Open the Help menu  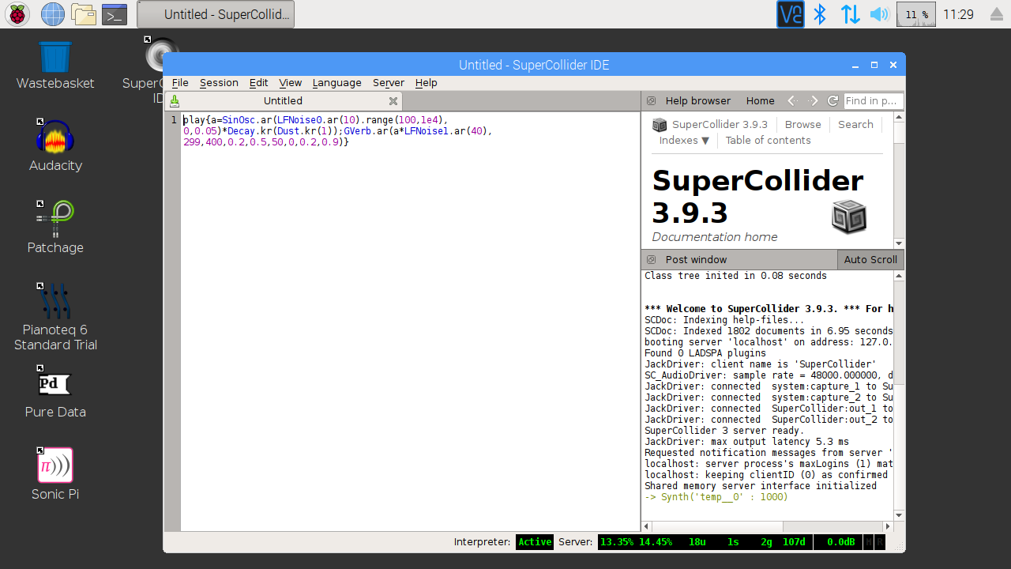pos(426,83)
